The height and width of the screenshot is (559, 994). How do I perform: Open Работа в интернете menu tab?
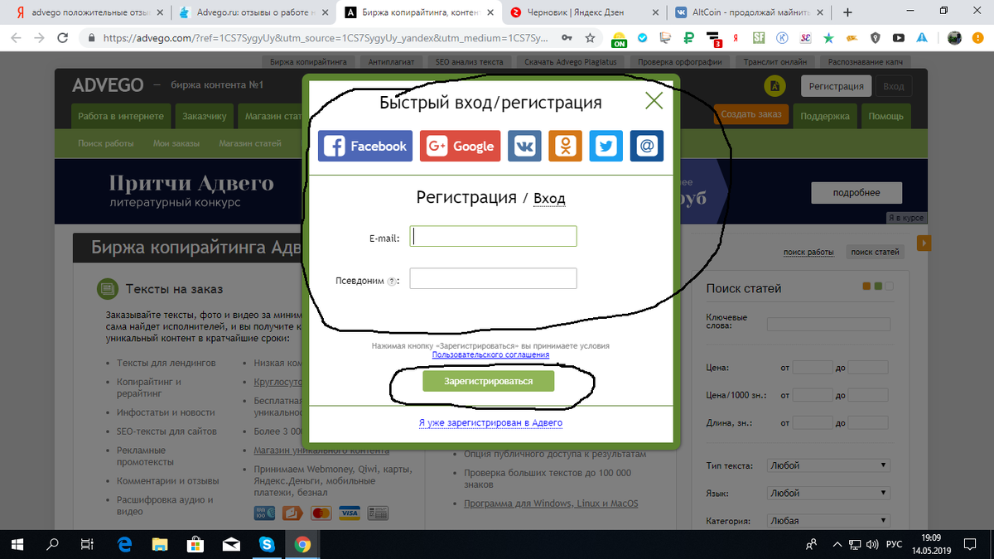tap(121, 117)
